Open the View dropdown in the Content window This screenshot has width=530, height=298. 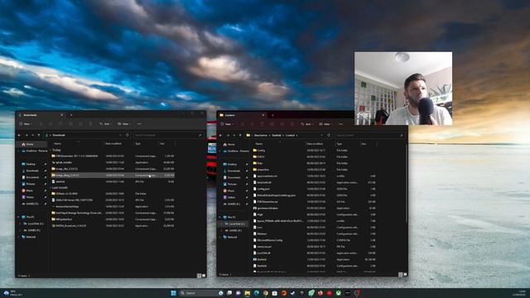[325, 124]
